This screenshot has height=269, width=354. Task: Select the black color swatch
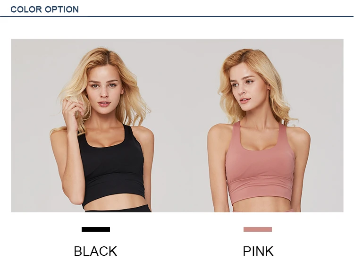point(96,229)
